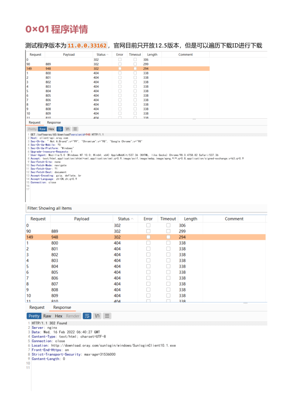292x414 pixels.
Task: Click Raw button in the response viewer
Action: point(47,316)
